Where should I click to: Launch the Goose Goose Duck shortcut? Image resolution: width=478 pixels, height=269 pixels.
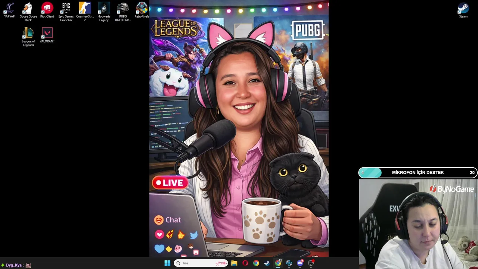28,12
